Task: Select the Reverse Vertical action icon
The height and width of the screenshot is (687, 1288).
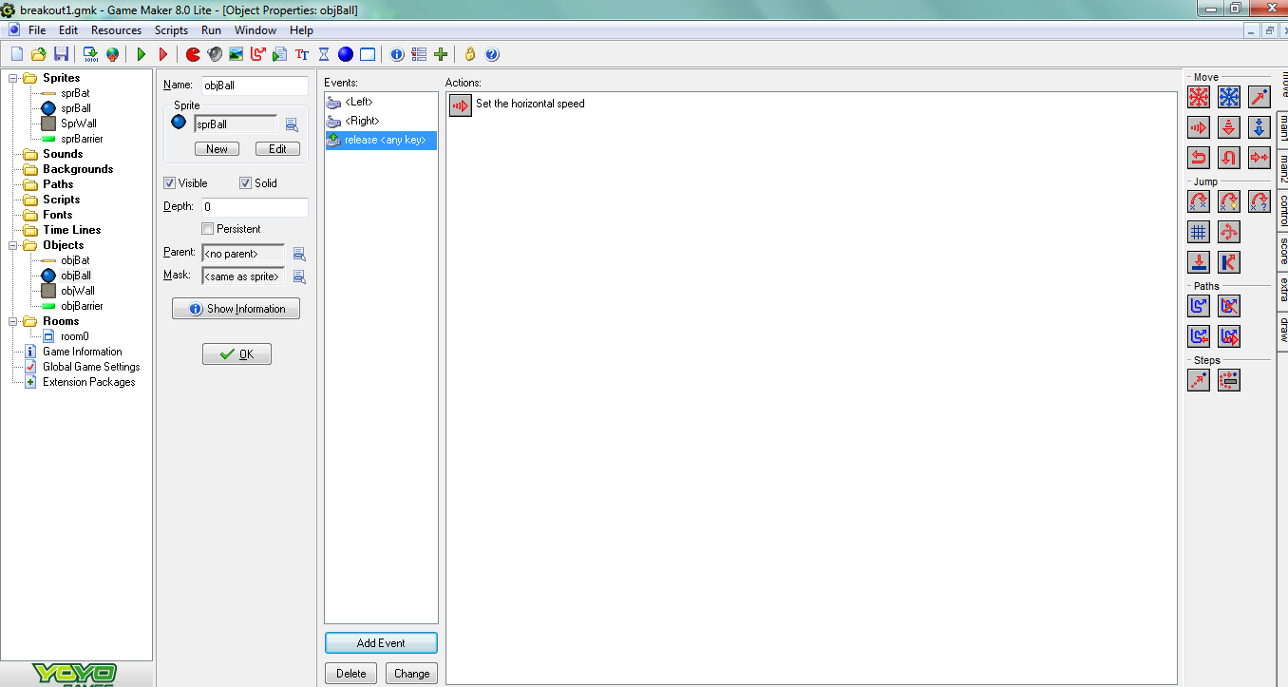Action: click(x=1229, y=157)
